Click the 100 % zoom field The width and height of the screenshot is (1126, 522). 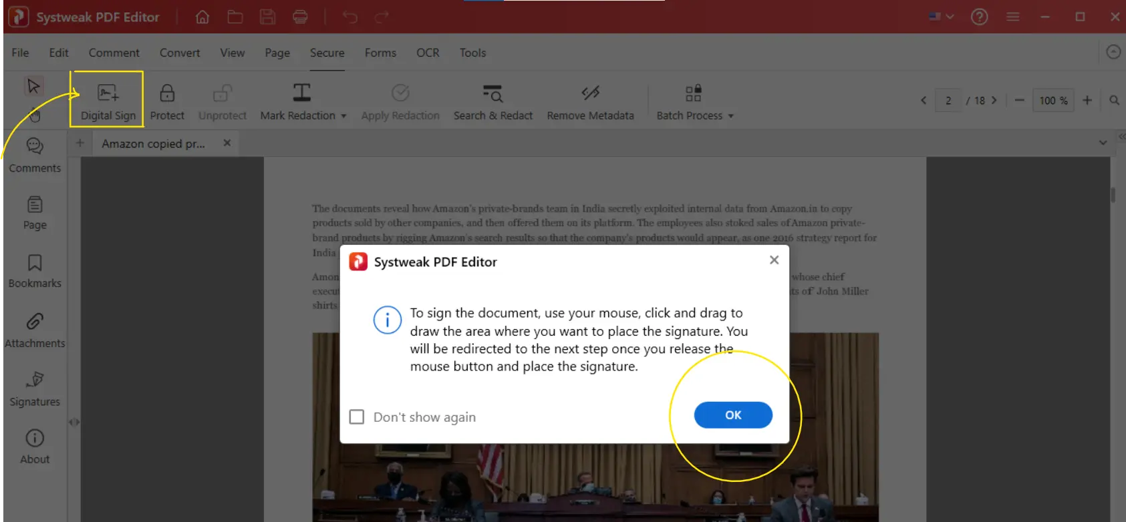coord(1054,101)
